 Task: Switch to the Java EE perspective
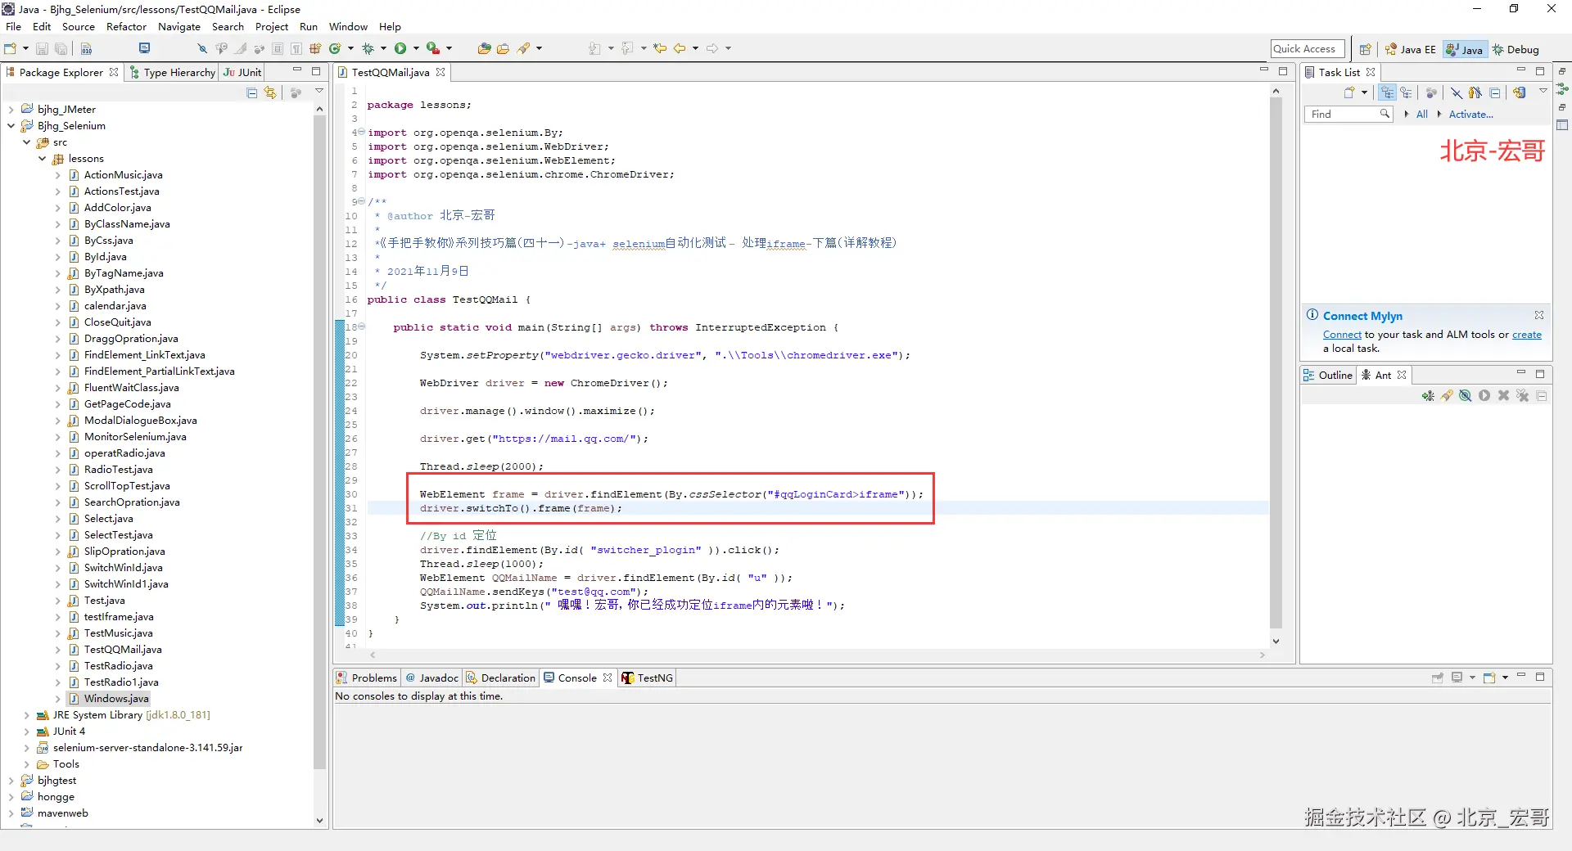coord(1410,50)
